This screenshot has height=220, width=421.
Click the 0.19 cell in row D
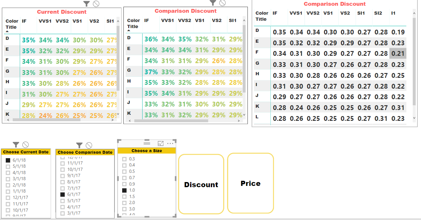click(x=398, y=32)
